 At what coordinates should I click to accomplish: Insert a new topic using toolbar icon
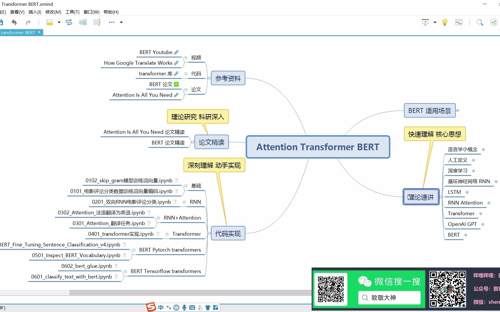point(49,22)
